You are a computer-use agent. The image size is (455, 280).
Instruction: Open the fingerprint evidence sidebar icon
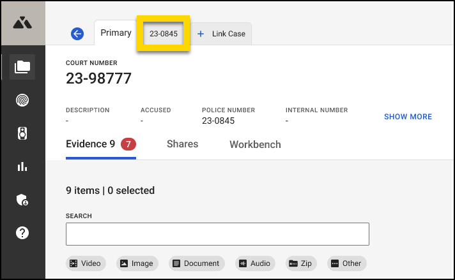[x=22, y=100]
